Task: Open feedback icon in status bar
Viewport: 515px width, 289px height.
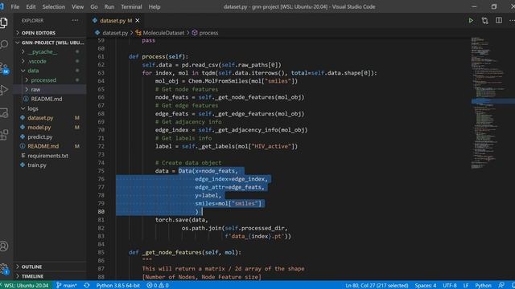Action: point(501,286)
